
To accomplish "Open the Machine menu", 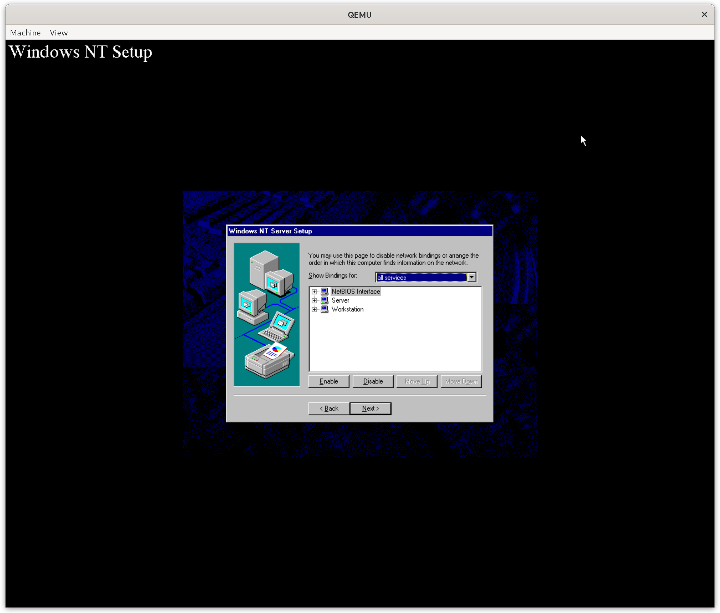I will (x=25, y=33).
